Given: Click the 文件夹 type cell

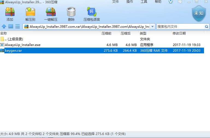Looking at the screenshot, I should 145,39.
